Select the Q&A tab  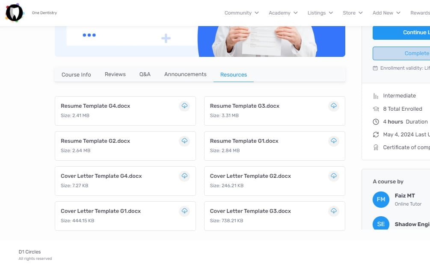pyautogui.click(x=145, y=74)
